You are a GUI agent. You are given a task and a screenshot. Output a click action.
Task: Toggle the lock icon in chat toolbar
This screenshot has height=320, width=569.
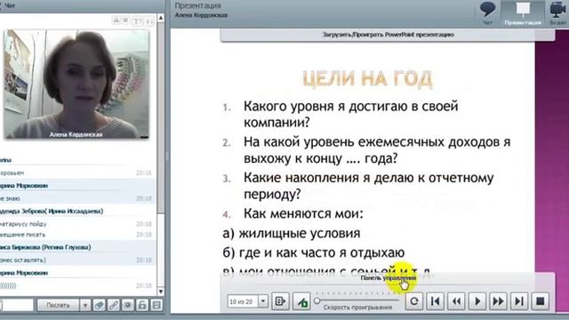[x=142, y=305]
